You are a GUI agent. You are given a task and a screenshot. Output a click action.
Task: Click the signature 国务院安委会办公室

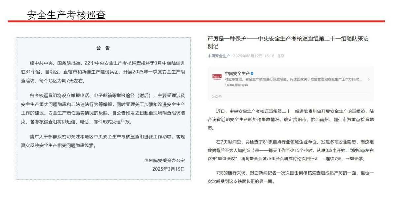[x=164, y=160]
